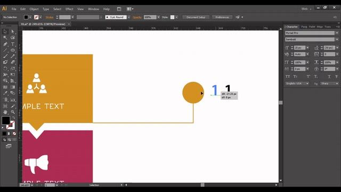Select the Direct Selection tool
341x192 pixels.
13,31
